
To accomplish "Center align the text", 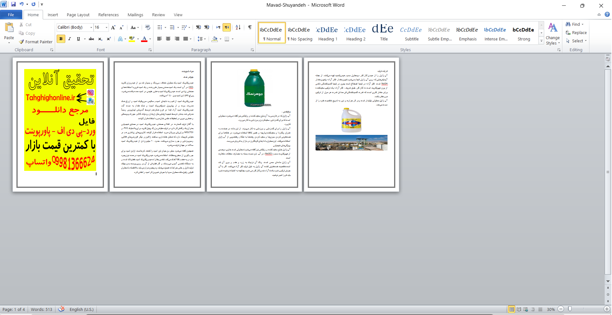I will [x=168, y=39].
